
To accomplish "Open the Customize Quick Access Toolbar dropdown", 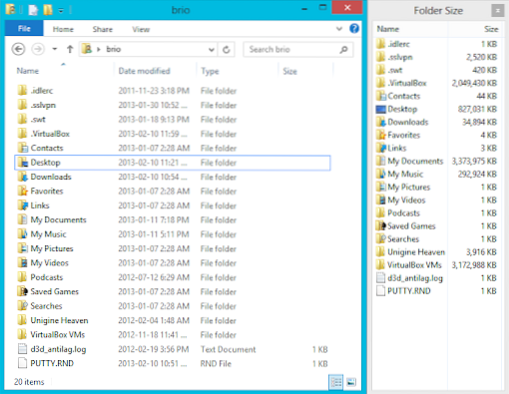I will point(61,10).
